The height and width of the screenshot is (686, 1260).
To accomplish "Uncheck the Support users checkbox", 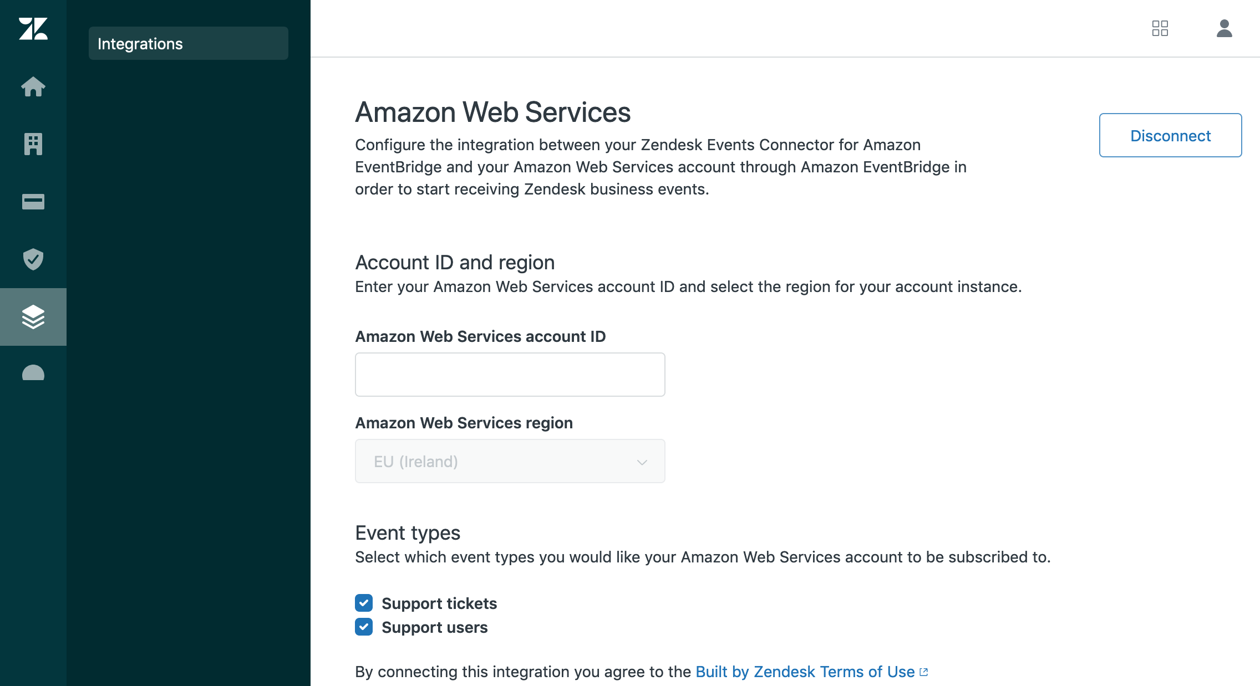I will click(x=364, y=627).
